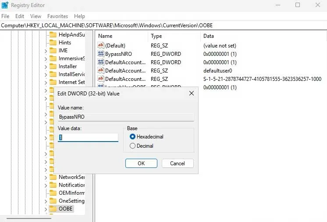
Task: Select the (Default) value name
Action: (115, 45)
